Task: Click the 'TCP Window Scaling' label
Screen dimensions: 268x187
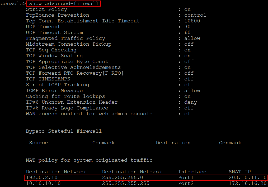Action: pos(54,56)
